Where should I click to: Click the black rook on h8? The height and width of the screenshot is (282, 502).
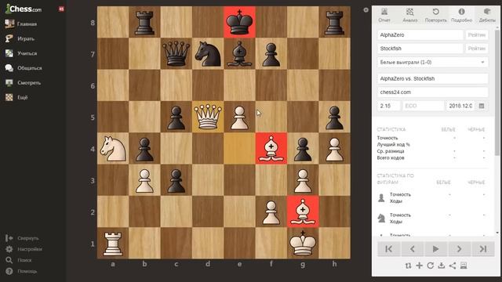pos(335,22)
